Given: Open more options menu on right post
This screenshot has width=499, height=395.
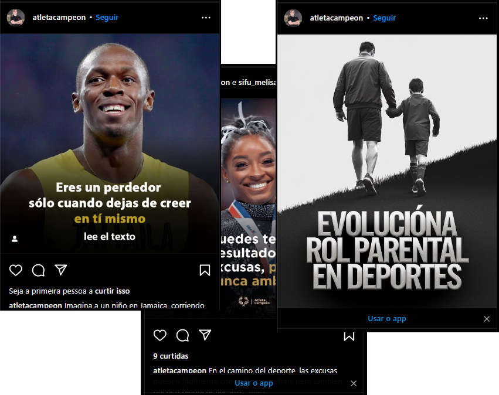Looking at the screenshot, I should pos(483,18).
